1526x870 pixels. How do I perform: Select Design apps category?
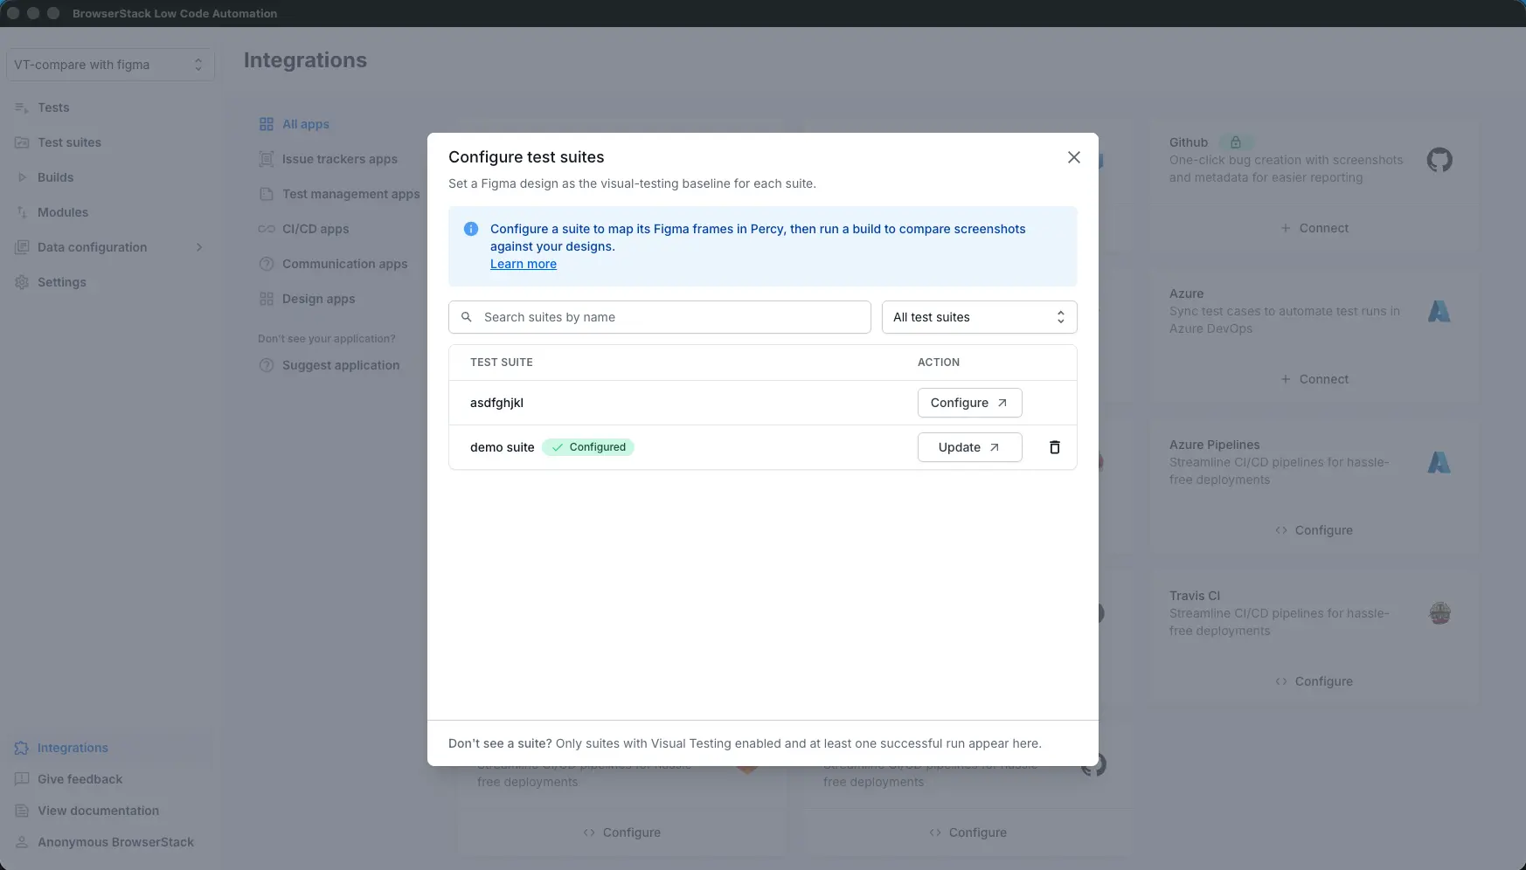(319, 299)
